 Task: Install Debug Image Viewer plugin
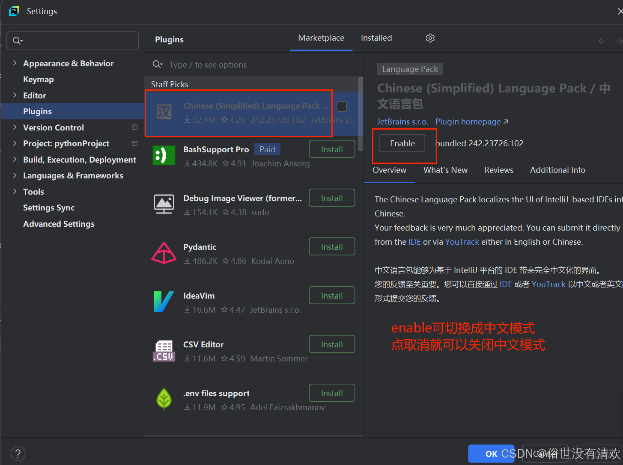tap(332, 198)
